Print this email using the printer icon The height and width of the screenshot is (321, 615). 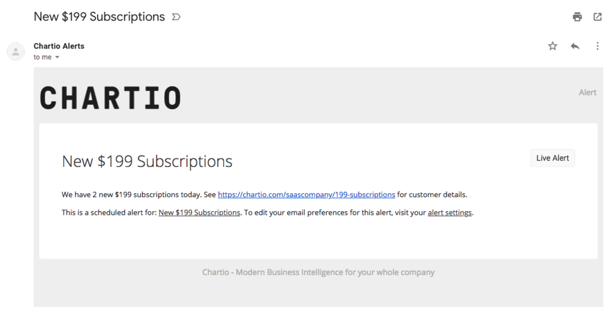point(577,17)
